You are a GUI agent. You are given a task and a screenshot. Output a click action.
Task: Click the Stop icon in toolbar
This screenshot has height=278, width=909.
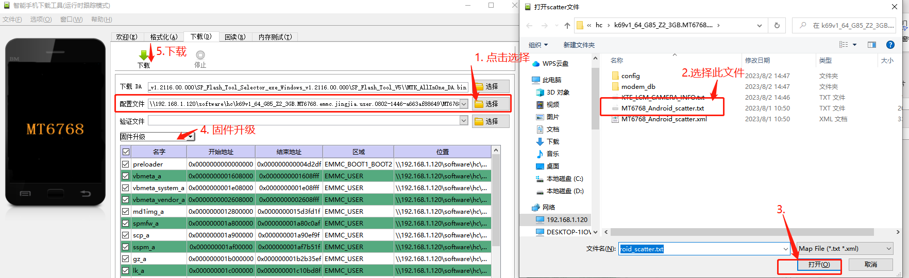point(200,55)
